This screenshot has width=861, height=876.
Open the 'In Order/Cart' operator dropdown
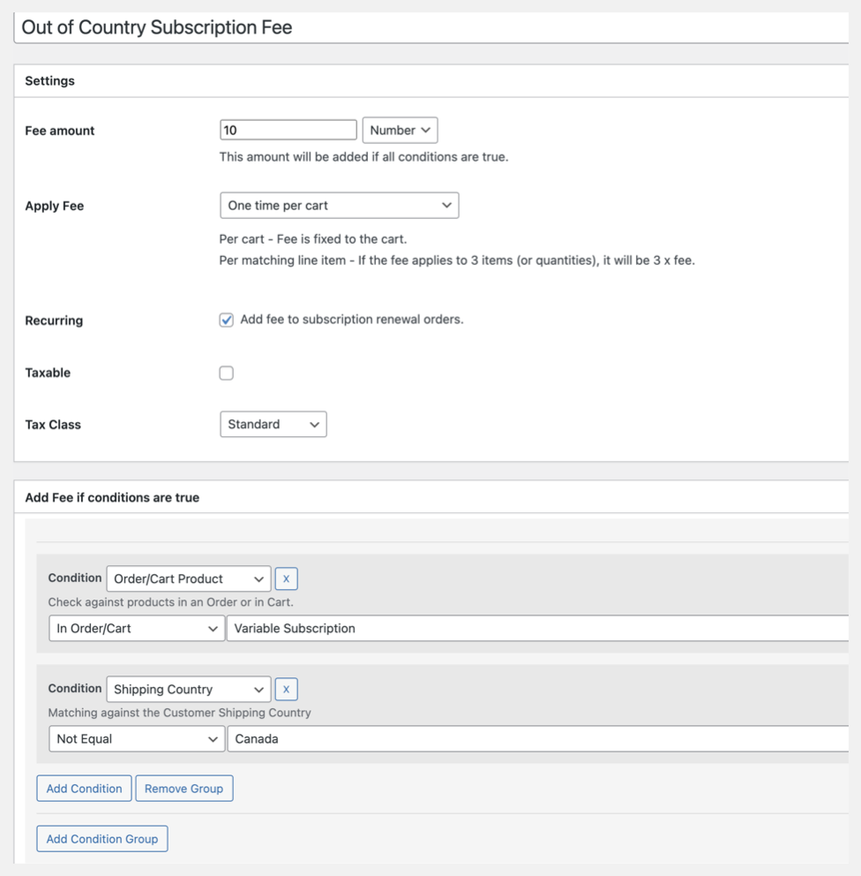[x=136, y=629]
